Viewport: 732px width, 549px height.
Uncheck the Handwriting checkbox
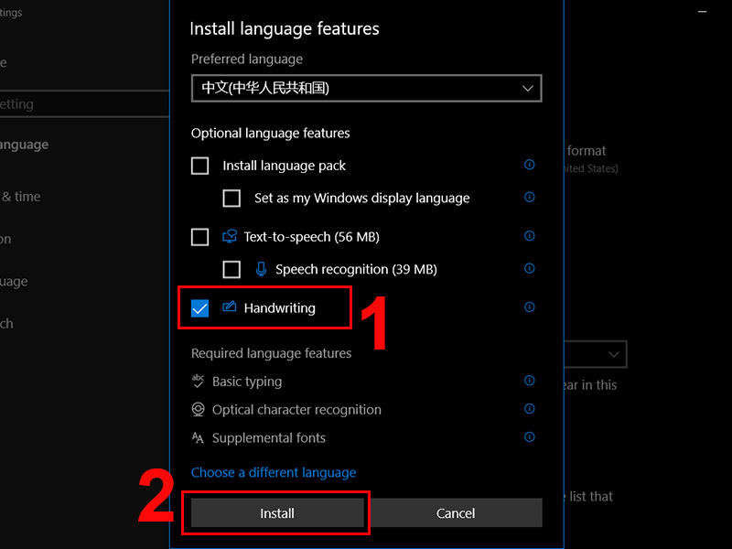click(x=199, y=308)
